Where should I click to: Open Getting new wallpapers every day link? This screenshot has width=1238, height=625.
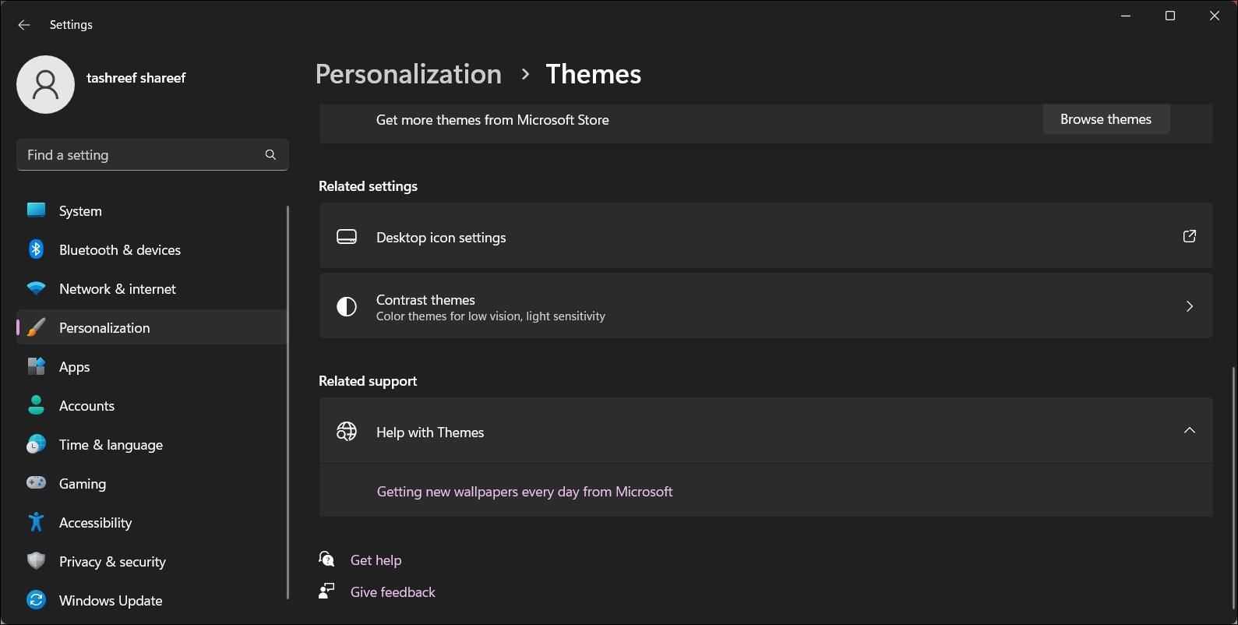(524, 492)
